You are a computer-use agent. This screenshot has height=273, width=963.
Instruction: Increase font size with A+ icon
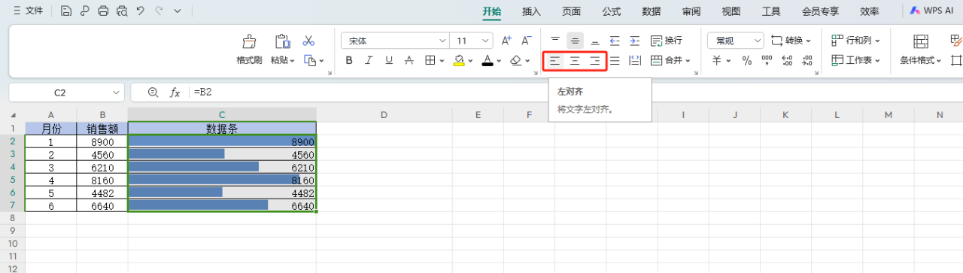click(x=506, y=41)
